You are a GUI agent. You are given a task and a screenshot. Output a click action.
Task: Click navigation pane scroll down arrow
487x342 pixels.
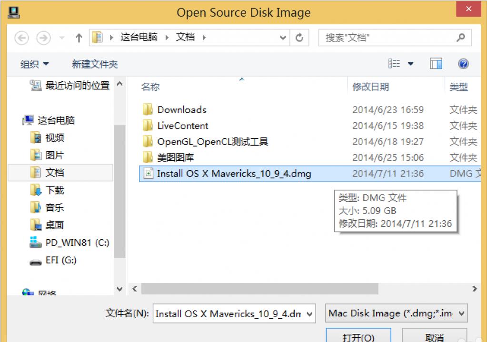click(x=119, y=289)
